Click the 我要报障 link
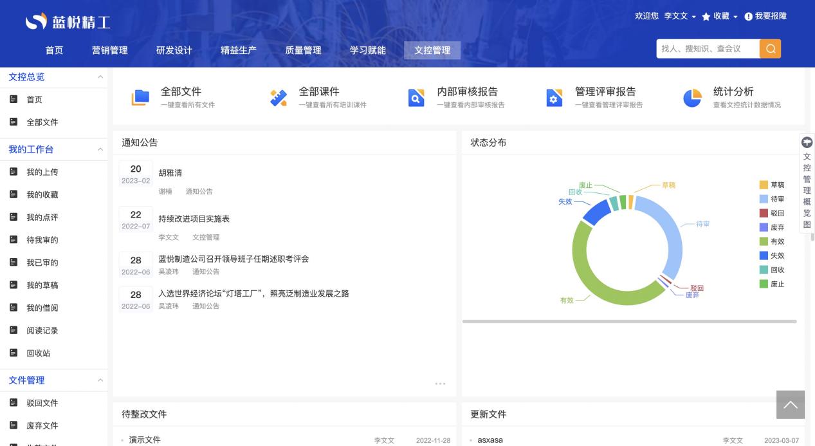Screen dimensions: 815x446 [x=769, y=17]
